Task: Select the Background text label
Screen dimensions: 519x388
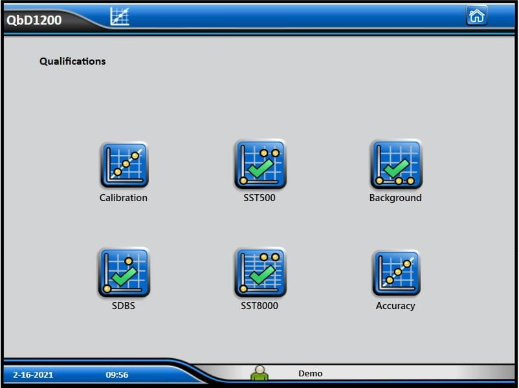Action: [x=395, y=198]
